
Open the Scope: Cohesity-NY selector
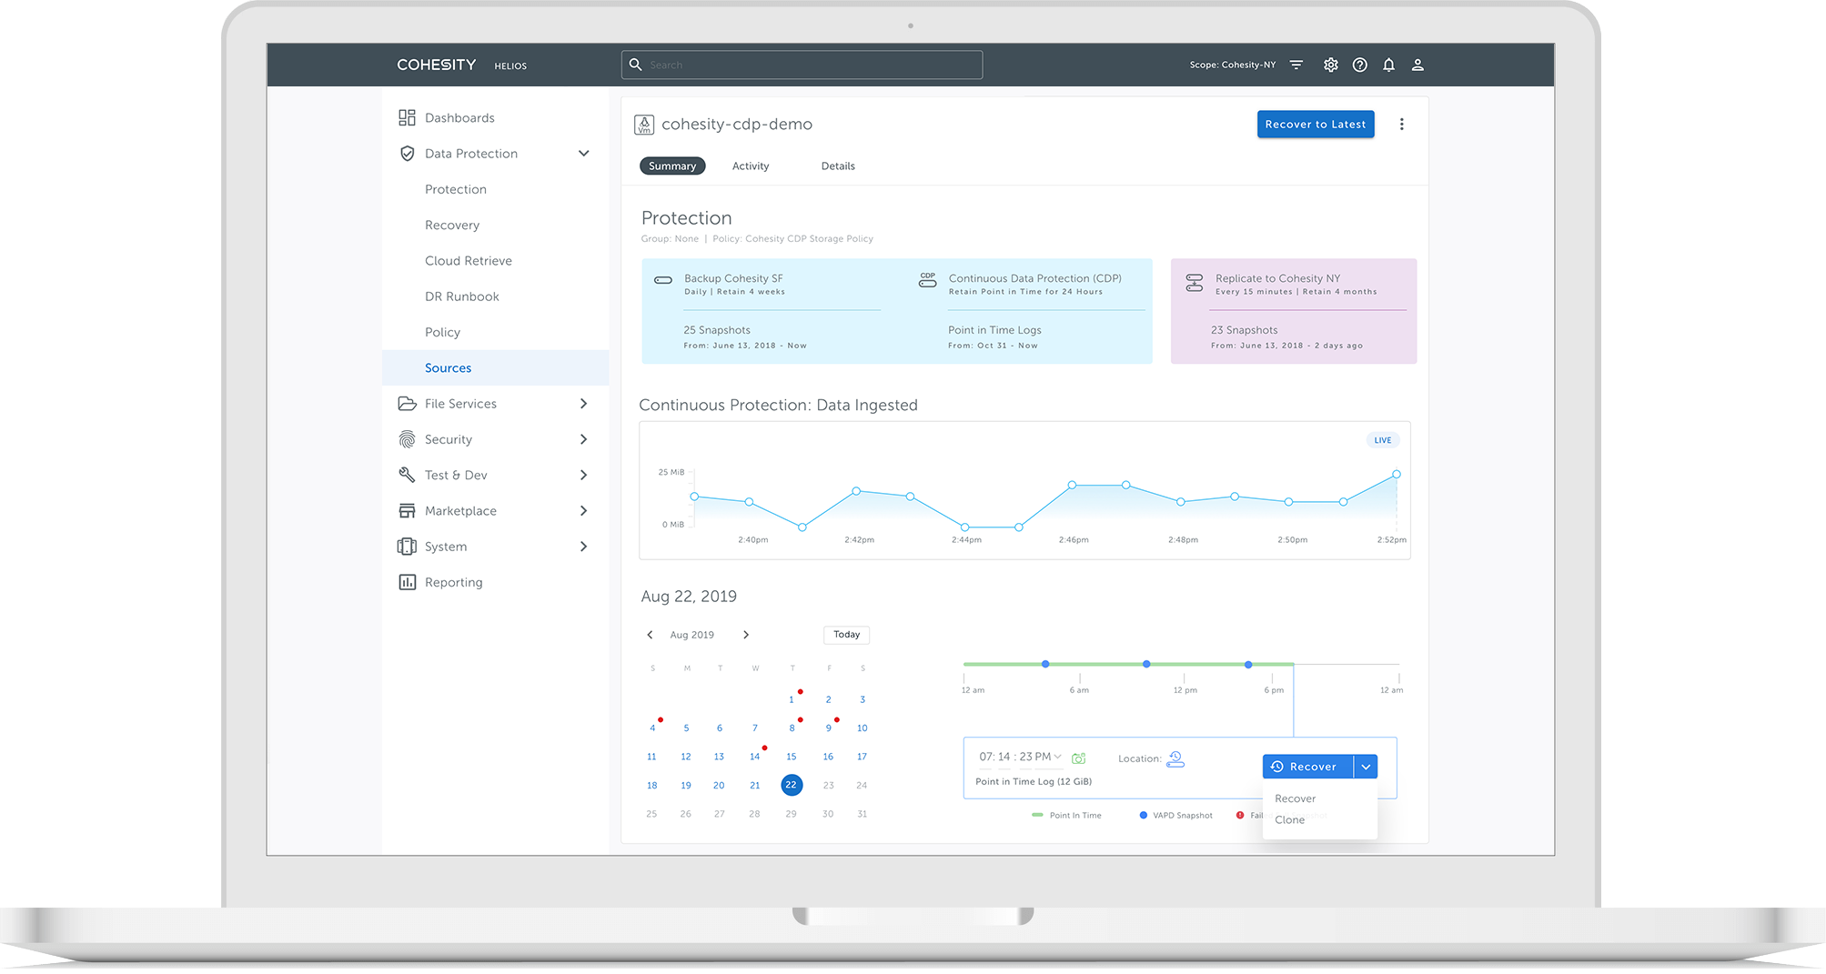coord(1233,65)
